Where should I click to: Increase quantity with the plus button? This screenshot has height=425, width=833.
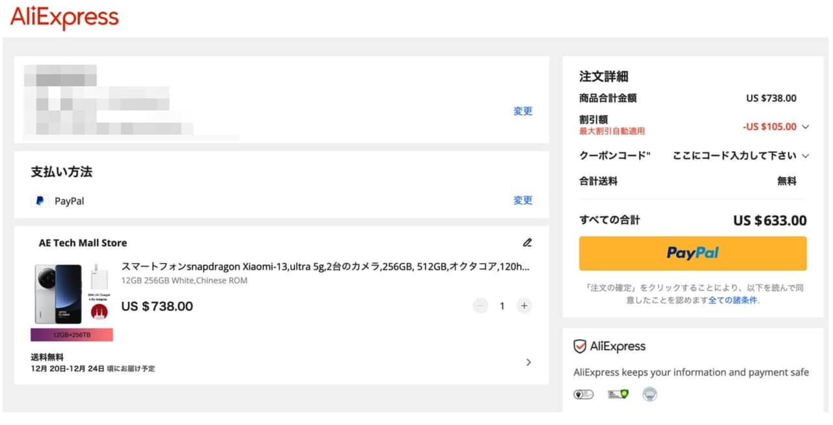point(524,306)
